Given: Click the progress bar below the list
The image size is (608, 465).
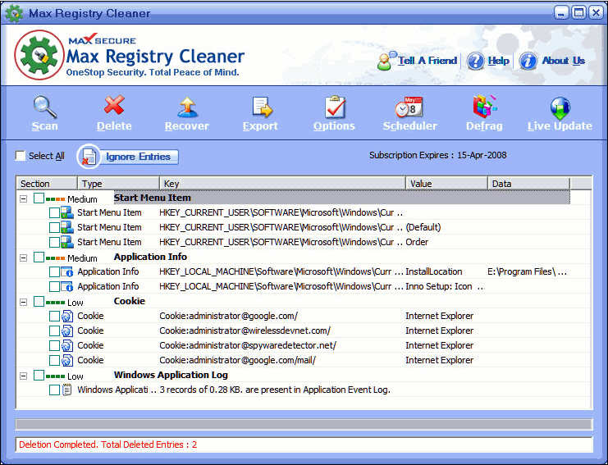Looking at the screenshot, I should [304, 424].
